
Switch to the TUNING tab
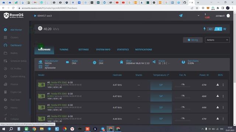point(64,49)
